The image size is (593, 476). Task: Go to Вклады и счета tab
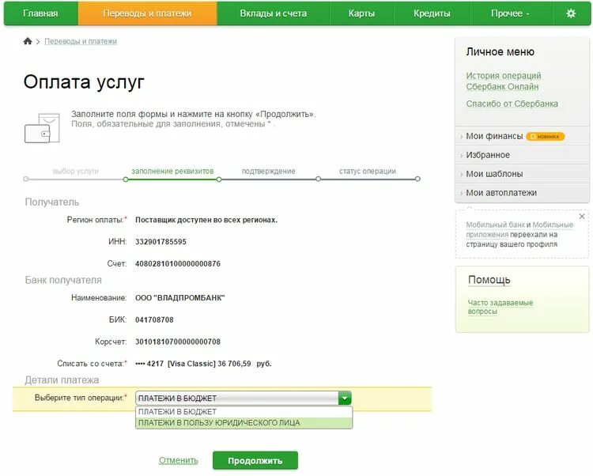273,13
